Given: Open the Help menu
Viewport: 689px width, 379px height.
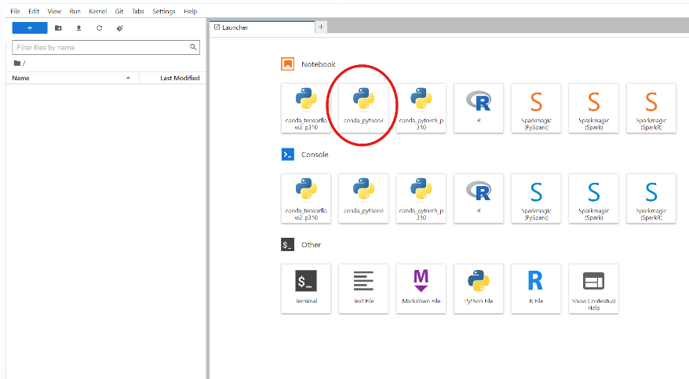Looking at the screenshot, I should click(x=190, y=12).
